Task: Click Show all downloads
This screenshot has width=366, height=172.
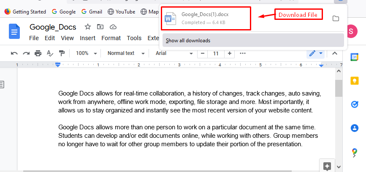Action: pyautogui.click(x=253, y=41)
